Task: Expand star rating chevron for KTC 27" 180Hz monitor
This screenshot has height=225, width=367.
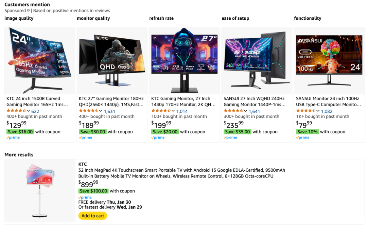Action: click(x=101, y=111)
